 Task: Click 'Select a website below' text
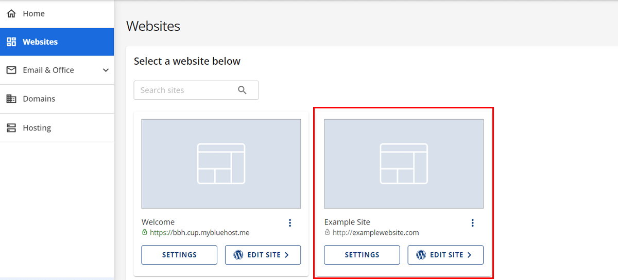(x=187, y=61)
